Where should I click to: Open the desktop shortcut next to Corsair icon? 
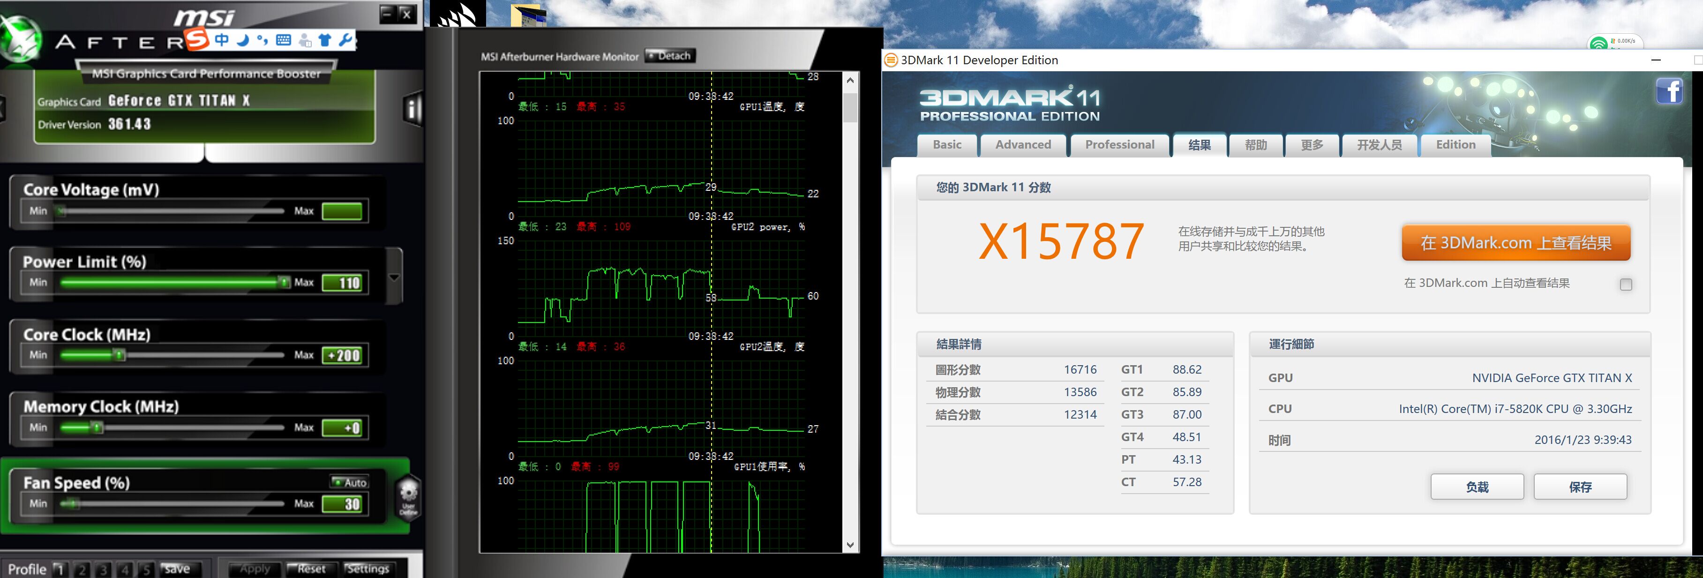(529, 15)
